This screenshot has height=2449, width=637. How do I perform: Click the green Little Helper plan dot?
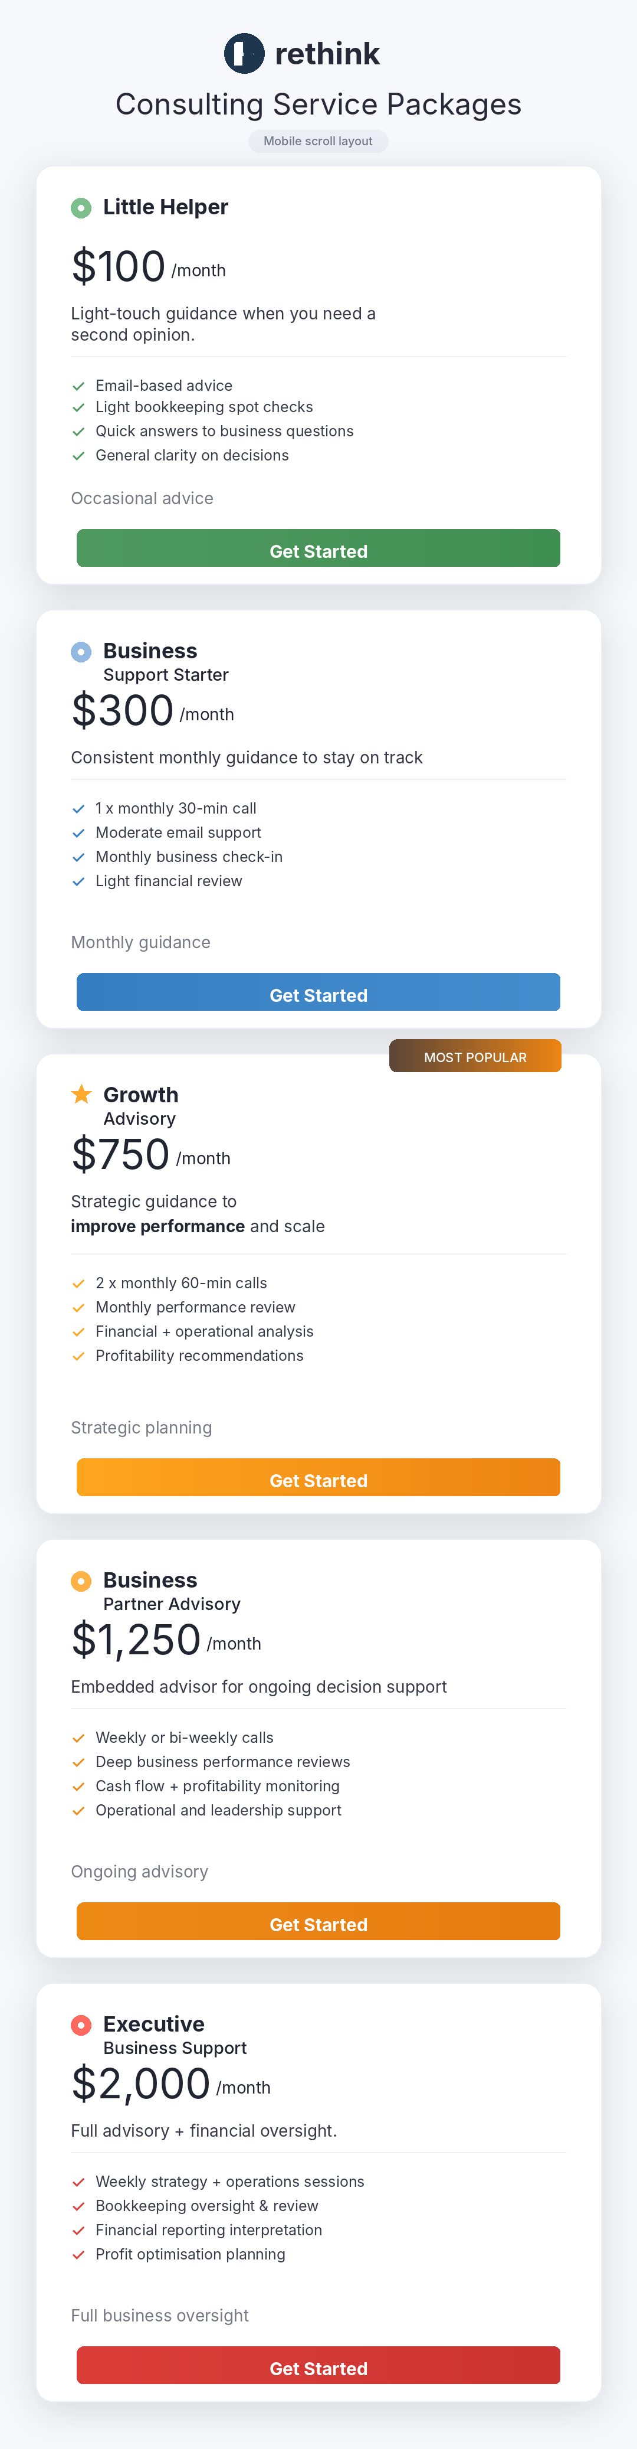click(x=81, y=207)
